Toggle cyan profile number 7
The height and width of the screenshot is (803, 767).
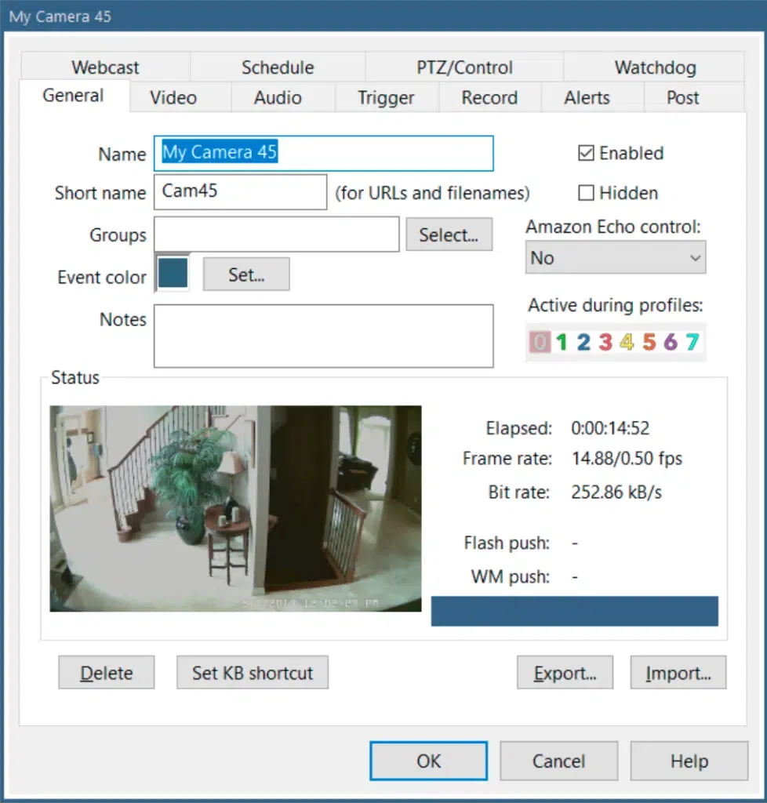pyautogui.click(x=692, y=342)
